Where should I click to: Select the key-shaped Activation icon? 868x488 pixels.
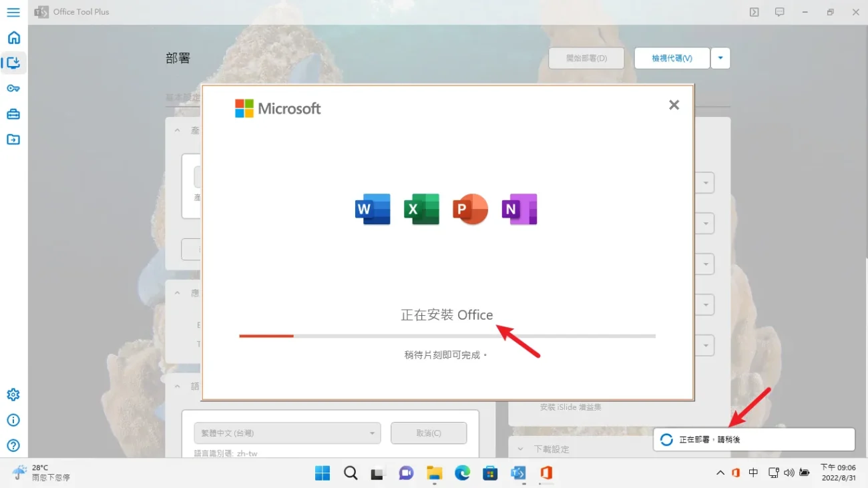point(13,87)
